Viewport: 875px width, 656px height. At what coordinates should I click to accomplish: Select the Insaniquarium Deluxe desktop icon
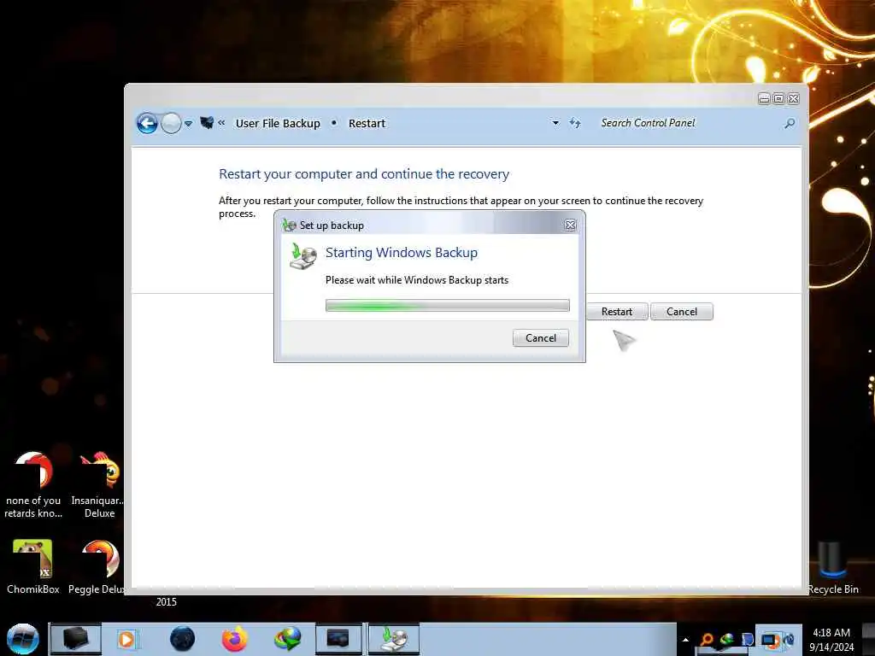(99, 484)
